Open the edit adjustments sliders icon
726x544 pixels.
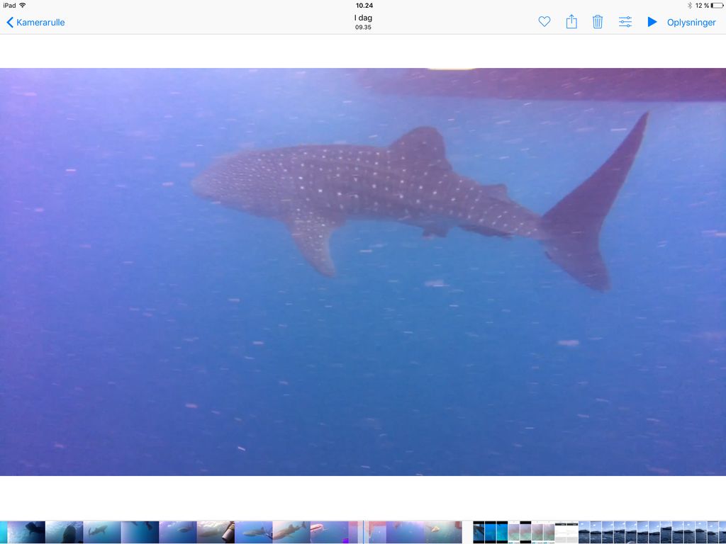tap(625, 22)
